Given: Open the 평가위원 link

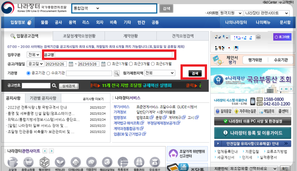Looking at the screenshot, I should [x=255, y=60].
